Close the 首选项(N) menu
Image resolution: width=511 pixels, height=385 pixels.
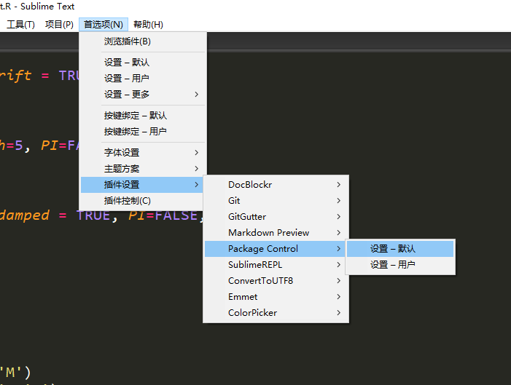[104, 25]
